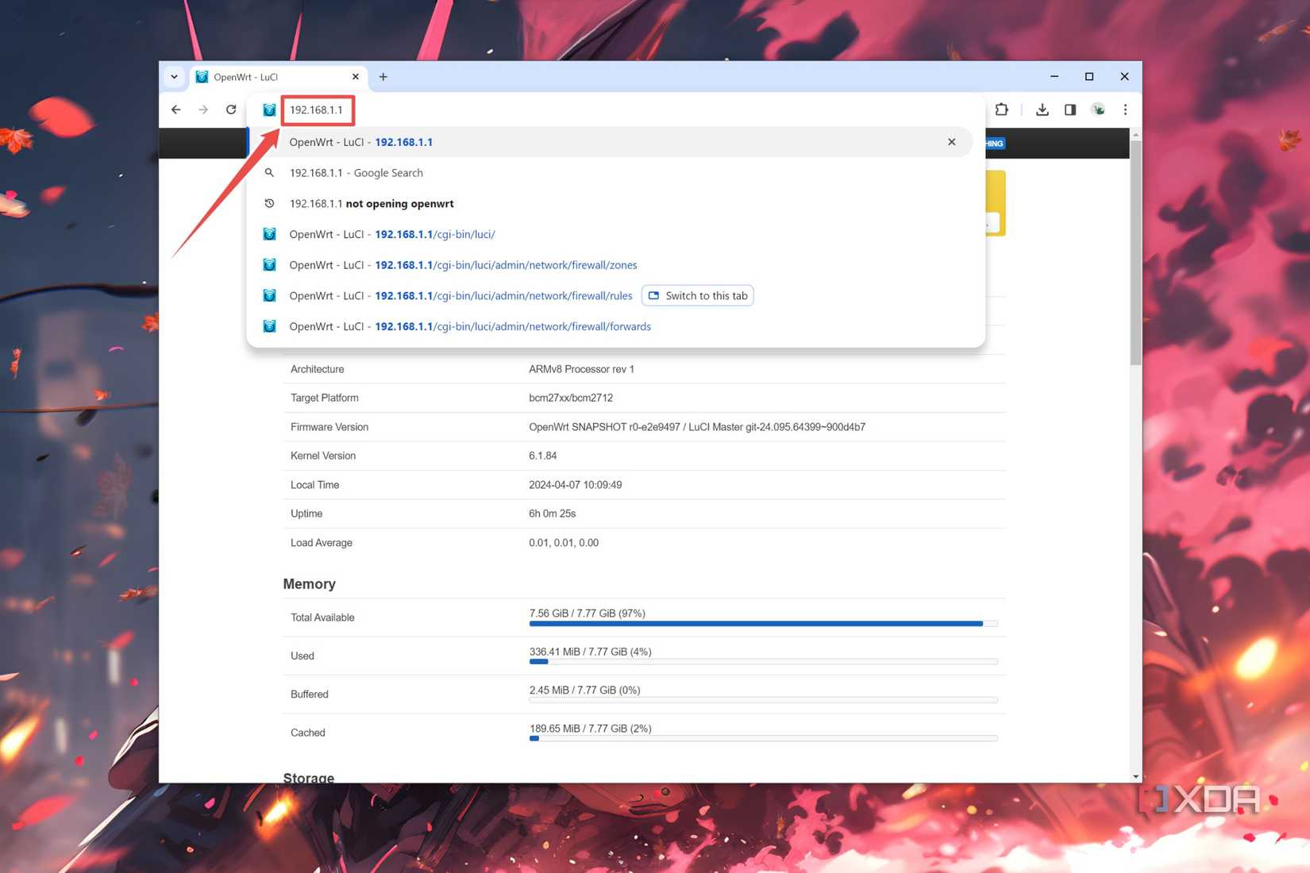Click the Firmware Version row label
The height and width of the screenshot is (873, 1310).
coord(329,427)
